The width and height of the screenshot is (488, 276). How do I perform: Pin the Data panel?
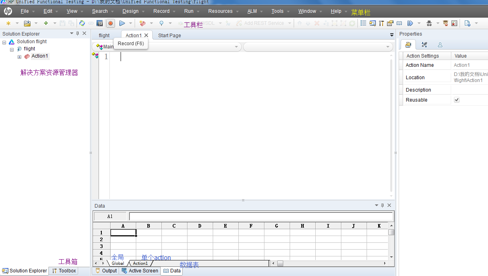click(383, 206)
